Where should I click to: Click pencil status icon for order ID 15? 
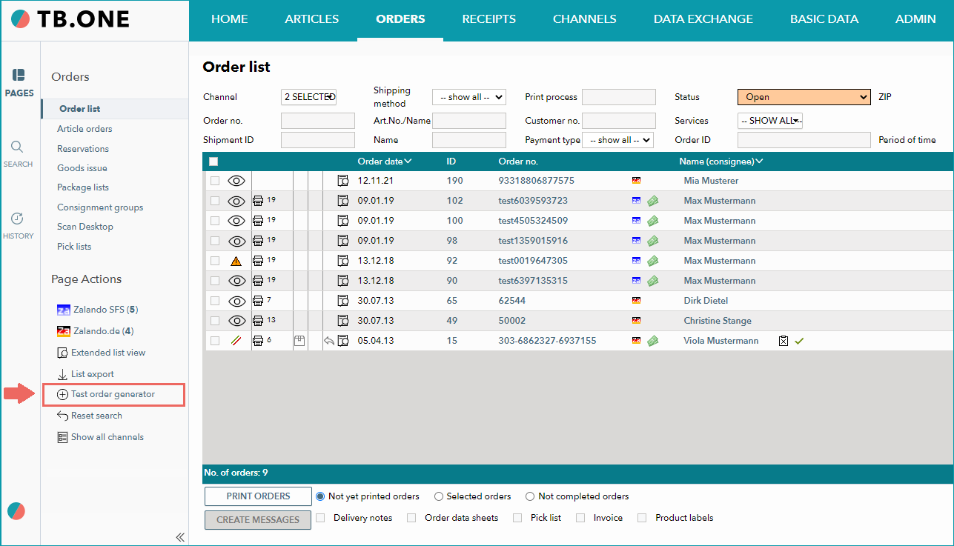coord(236,341)
